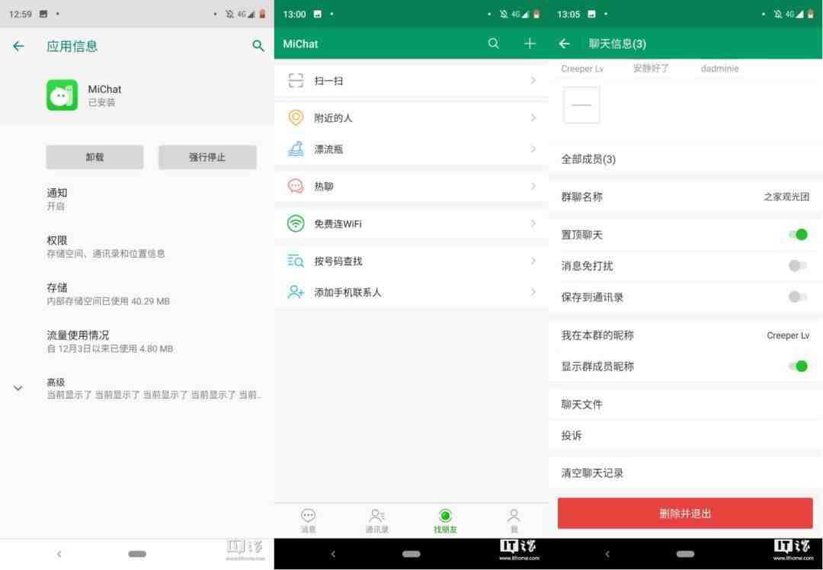Tap Android home pill under 聊天信息 screen
The image size is (823, 570).
(686, 554)
